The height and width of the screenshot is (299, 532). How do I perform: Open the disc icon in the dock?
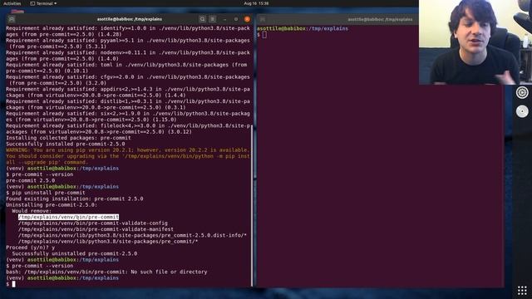(x=522, y=111)
